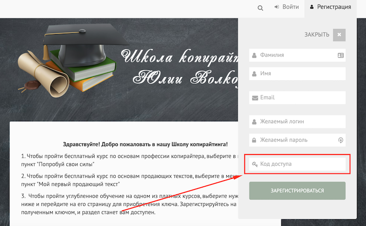Click the envelope icon in Email field
Screen dimensions: 366x226
pyautogui.click(x=255, y=98)
